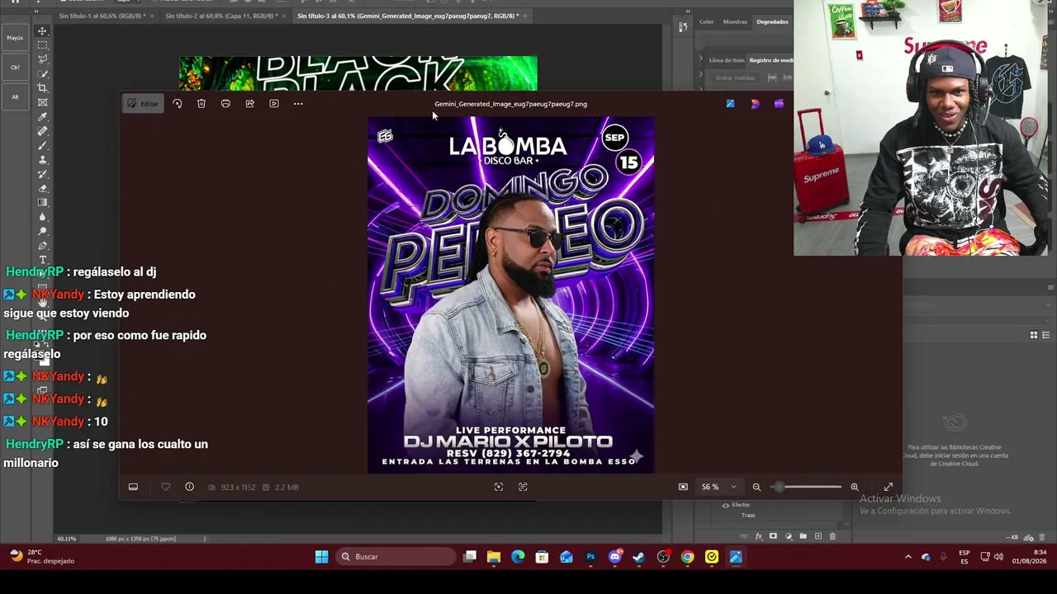Select the Crop tool
1057x594 pixels.
[x=42, y=88]
